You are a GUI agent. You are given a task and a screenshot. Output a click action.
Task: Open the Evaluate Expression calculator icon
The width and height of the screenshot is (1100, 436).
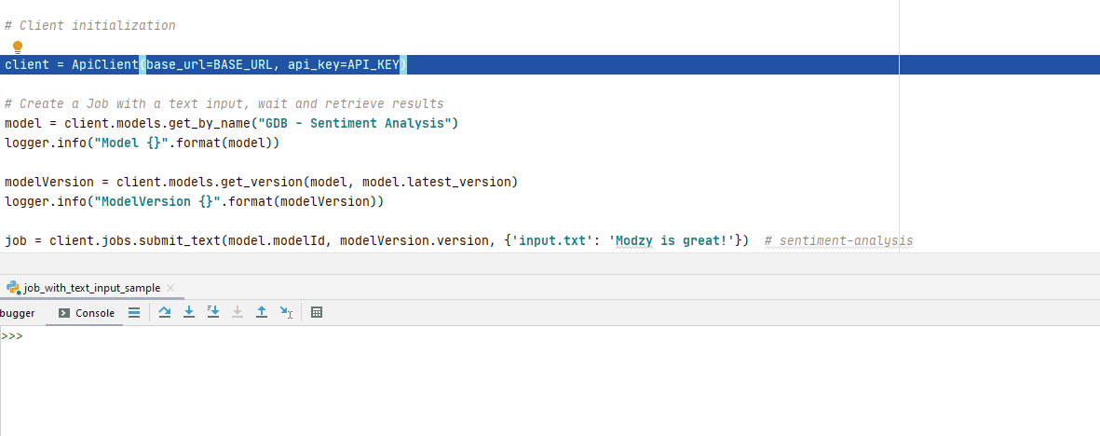[x=317, y=313]
